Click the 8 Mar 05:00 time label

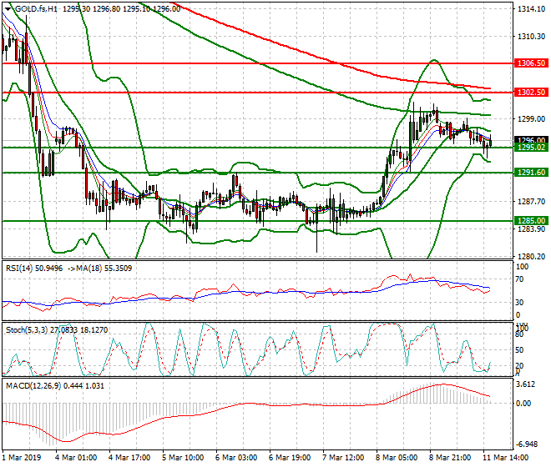397,458
